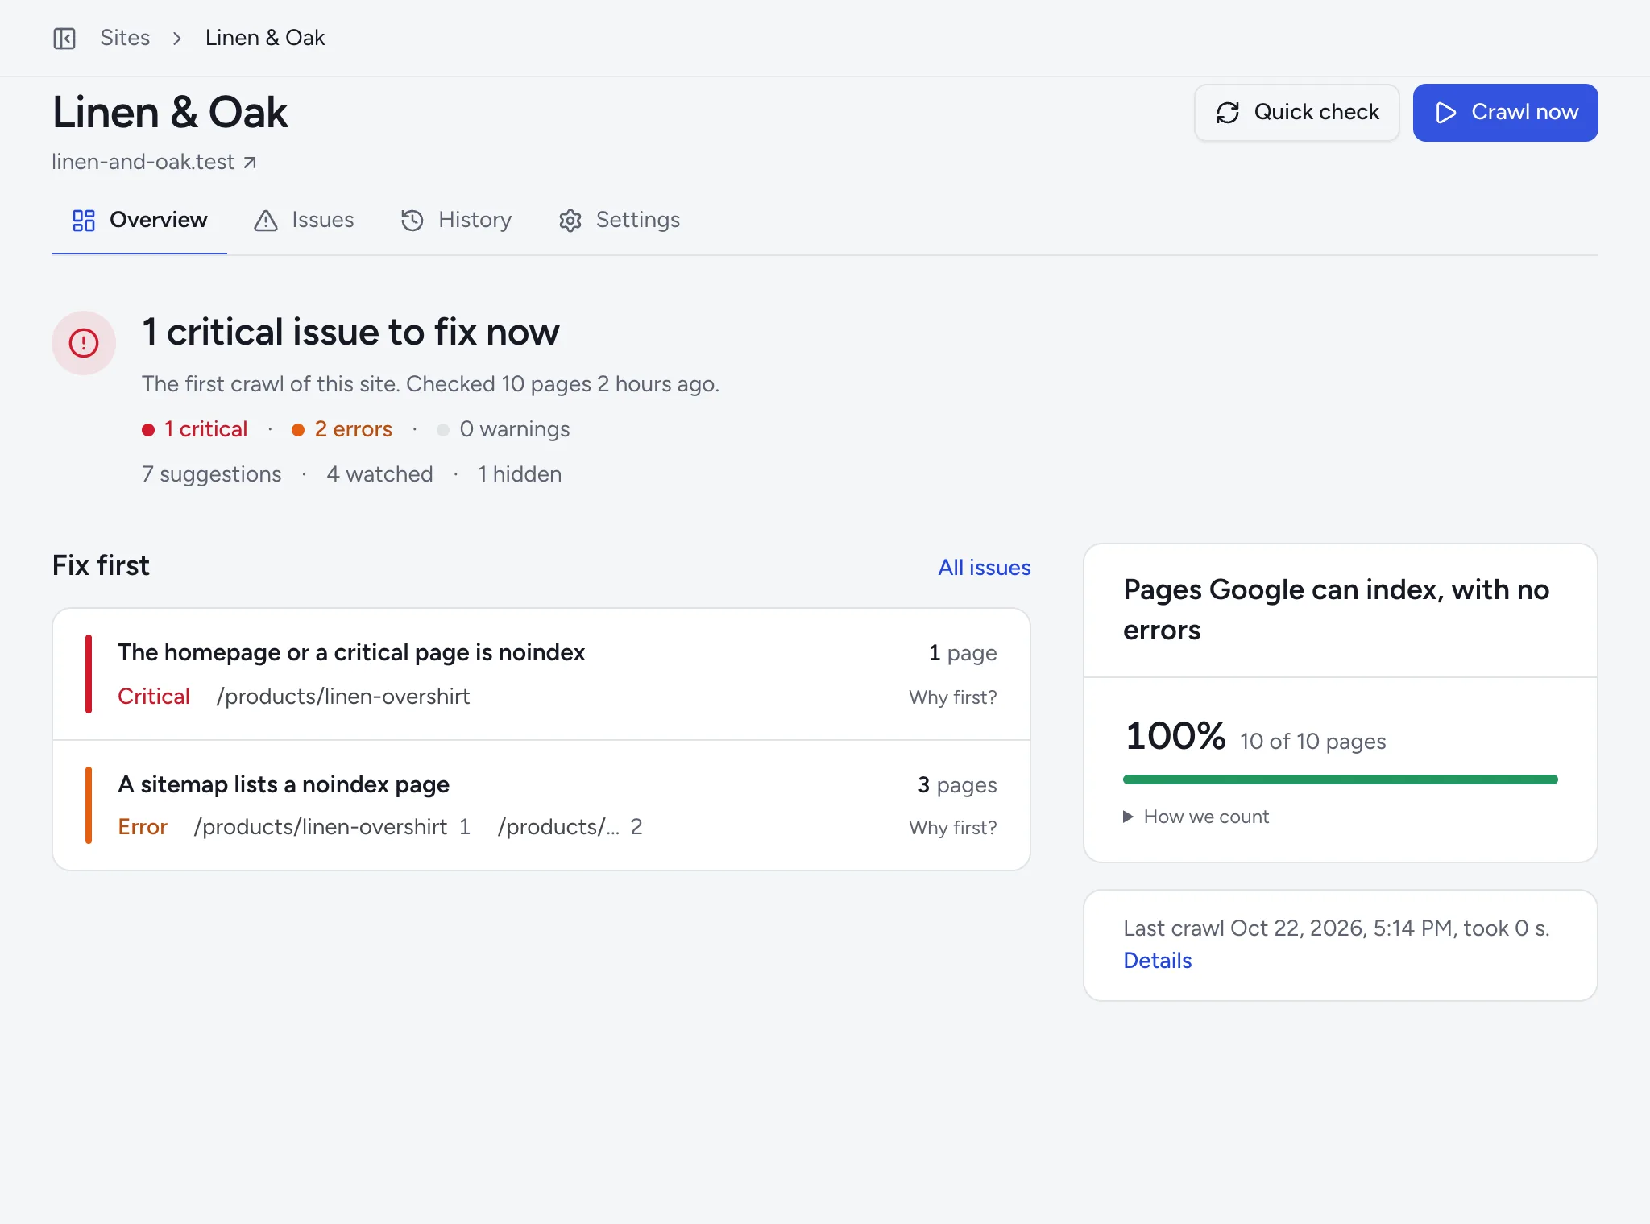Click Why first? on noindex homepage issue
Image resolution: width=1650 pixels, height=1224 pixels.
coord(953,697)
